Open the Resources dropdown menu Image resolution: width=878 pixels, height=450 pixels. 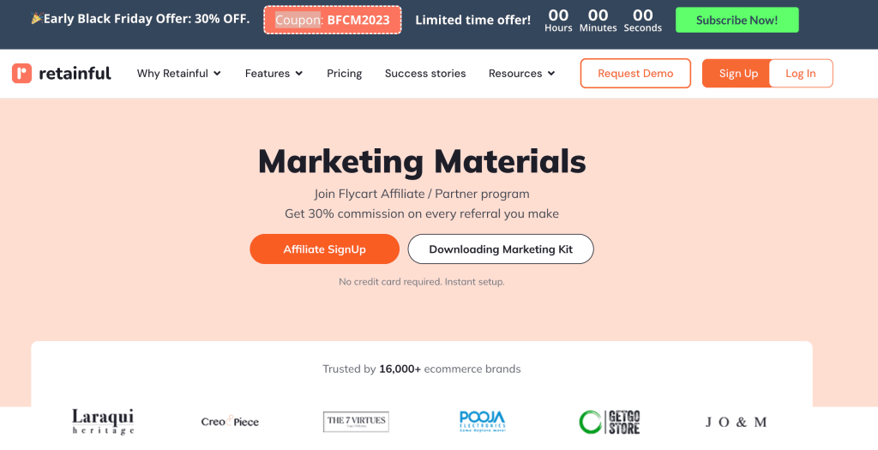(x=521, y=74)
